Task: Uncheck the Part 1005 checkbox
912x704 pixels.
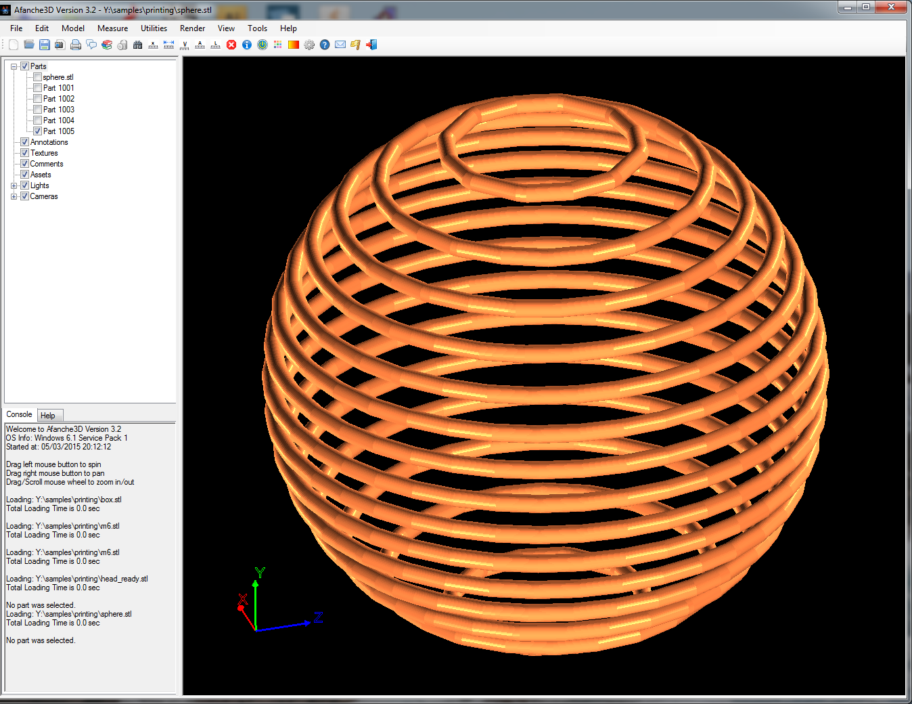Action: [38, 131]
